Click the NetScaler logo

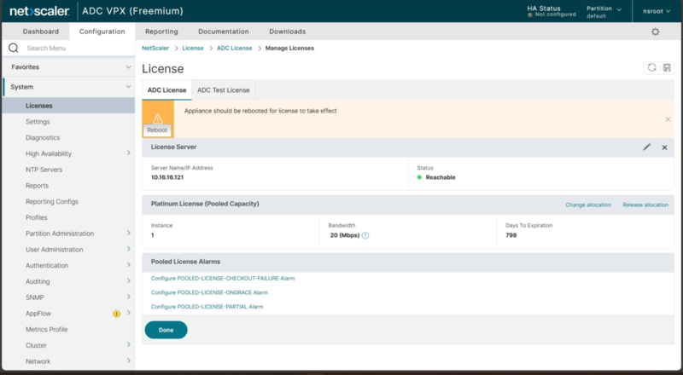point(39,11)
